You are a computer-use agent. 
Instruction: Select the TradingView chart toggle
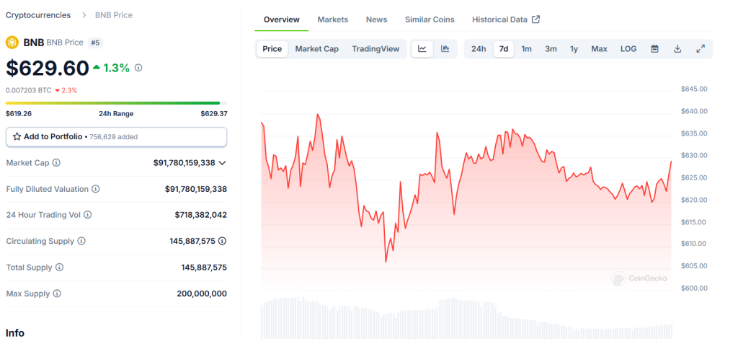(x=375, y=49)
